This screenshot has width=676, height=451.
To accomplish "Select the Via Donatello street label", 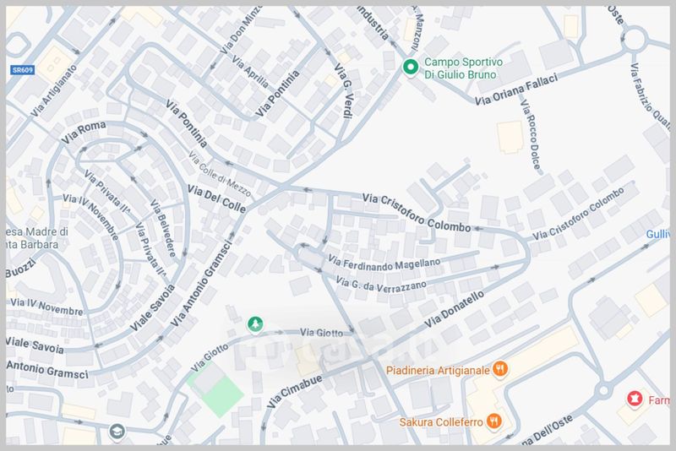I will click(x=455, y=309).
